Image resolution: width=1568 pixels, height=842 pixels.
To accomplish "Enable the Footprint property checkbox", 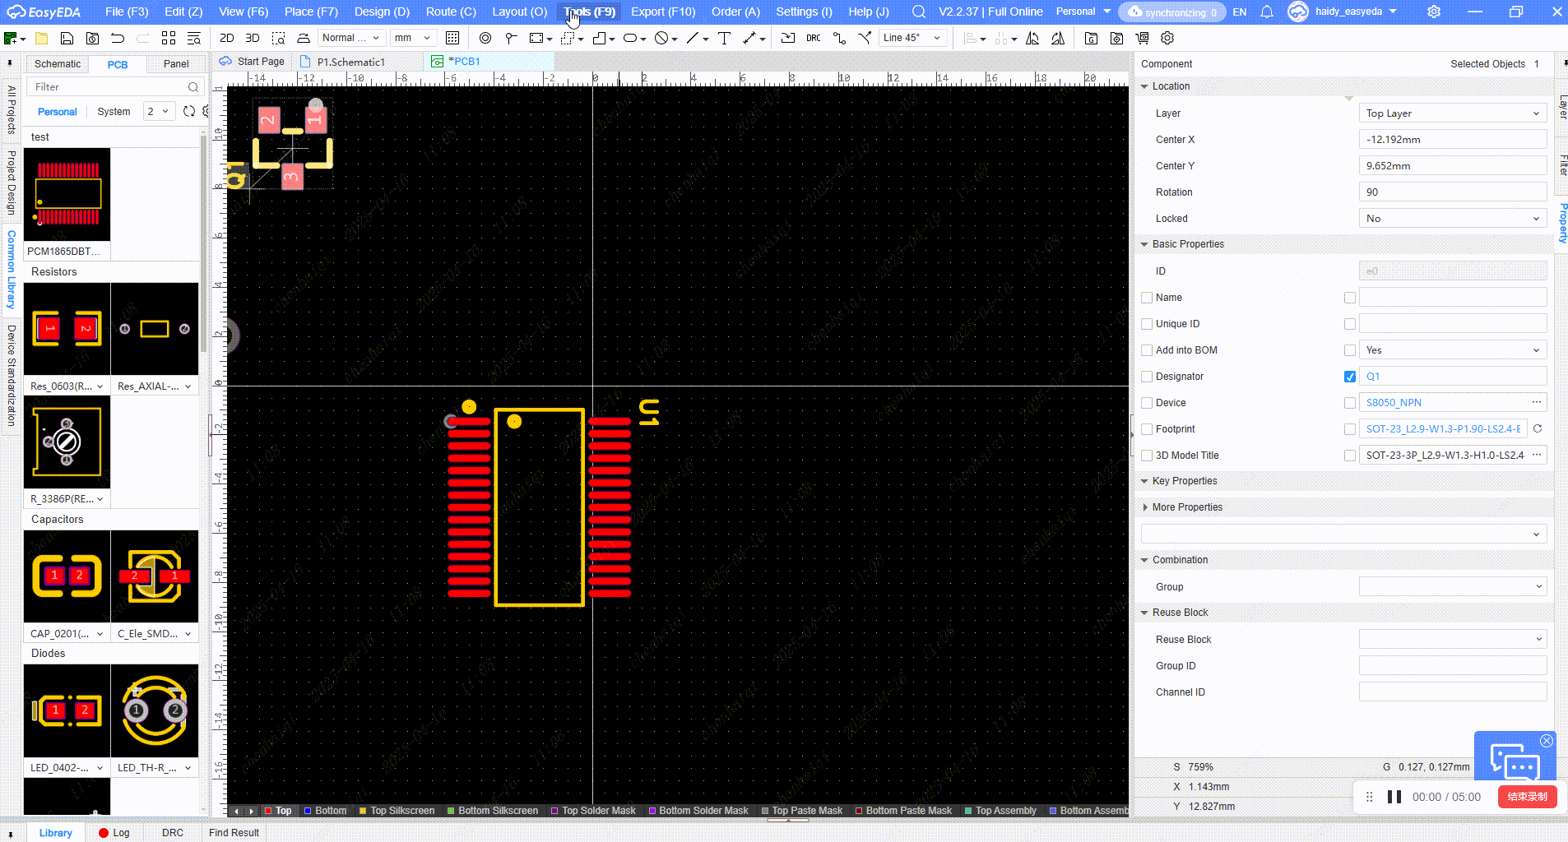I will coord(1147,429).
